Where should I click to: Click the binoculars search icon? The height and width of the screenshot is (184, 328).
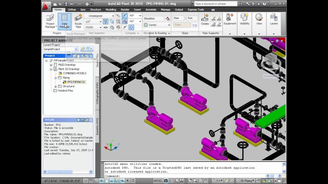(x=240, y=4)
